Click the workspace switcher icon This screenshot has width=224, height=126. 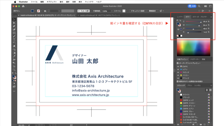210,6
